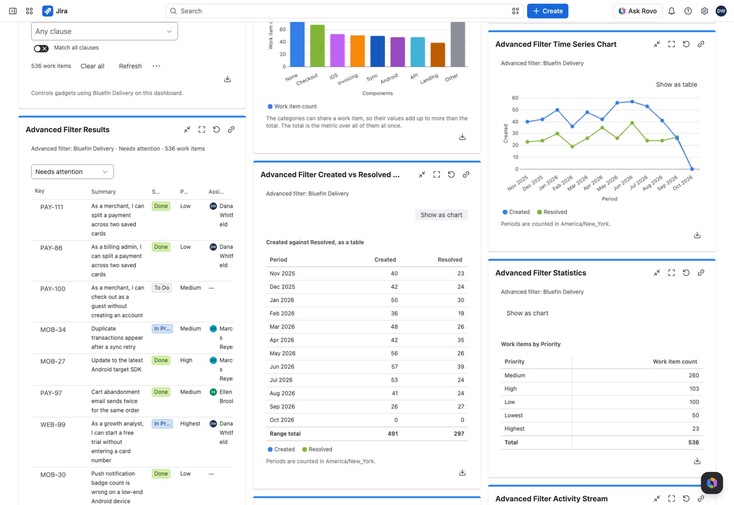Click the Ask Rovo button
734x505 pixels.
[638, 11]
